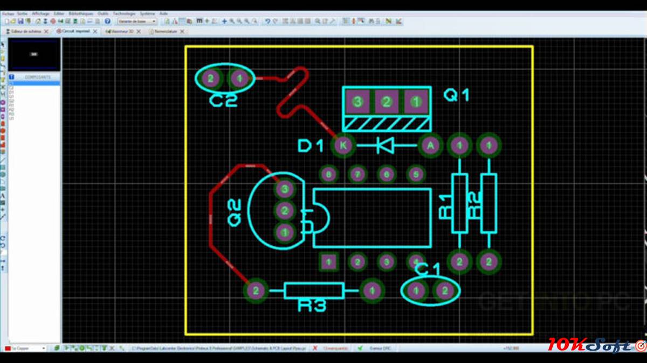Click the first magnifier Zoom In icon

point(232,21)
